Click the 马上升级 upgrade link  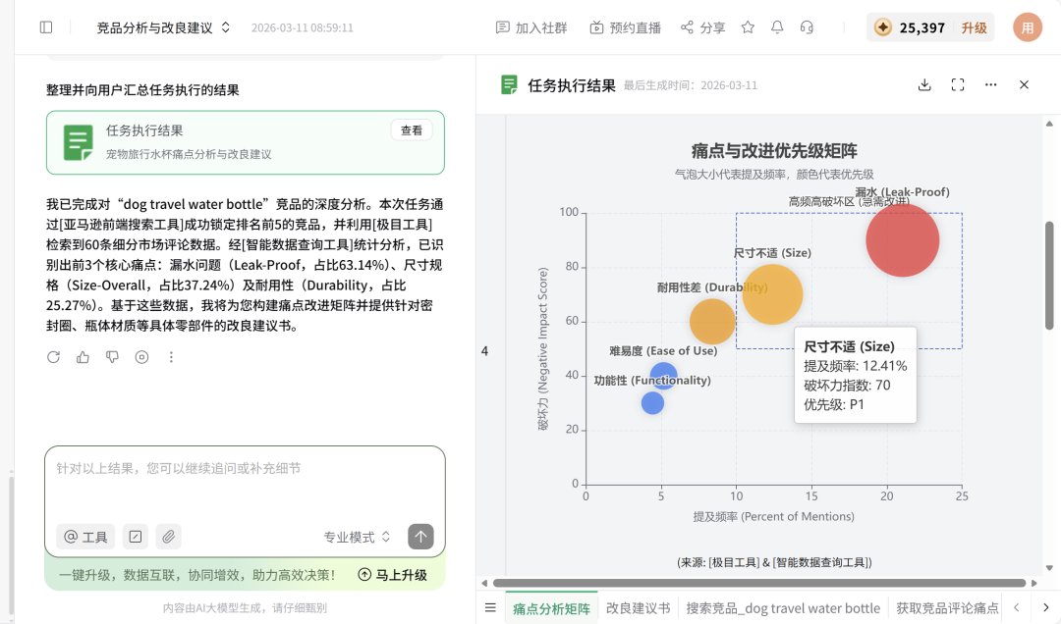pyautogui.click(x=392, y=575)
